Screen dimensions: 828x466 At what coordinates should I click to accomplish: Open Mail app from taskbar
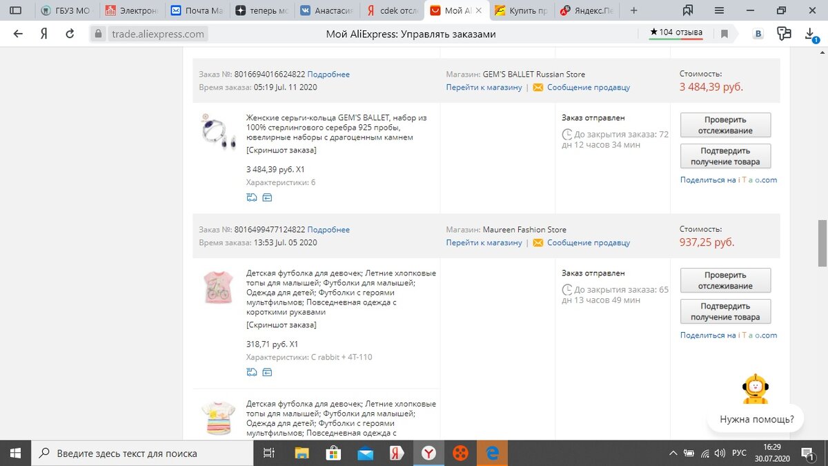point(366,453)
